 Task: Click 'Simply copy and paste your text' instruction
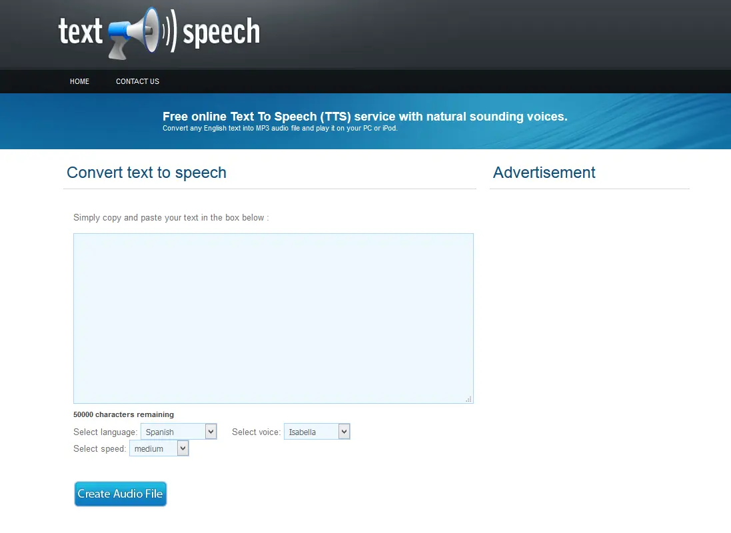point(171,218)
